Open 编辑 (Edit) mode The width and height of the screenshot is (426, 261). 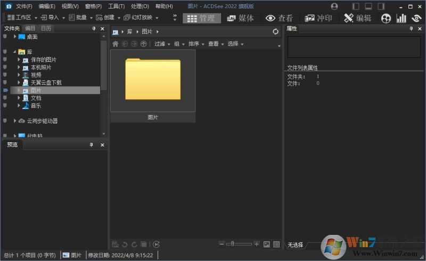[x=358, y=18]
